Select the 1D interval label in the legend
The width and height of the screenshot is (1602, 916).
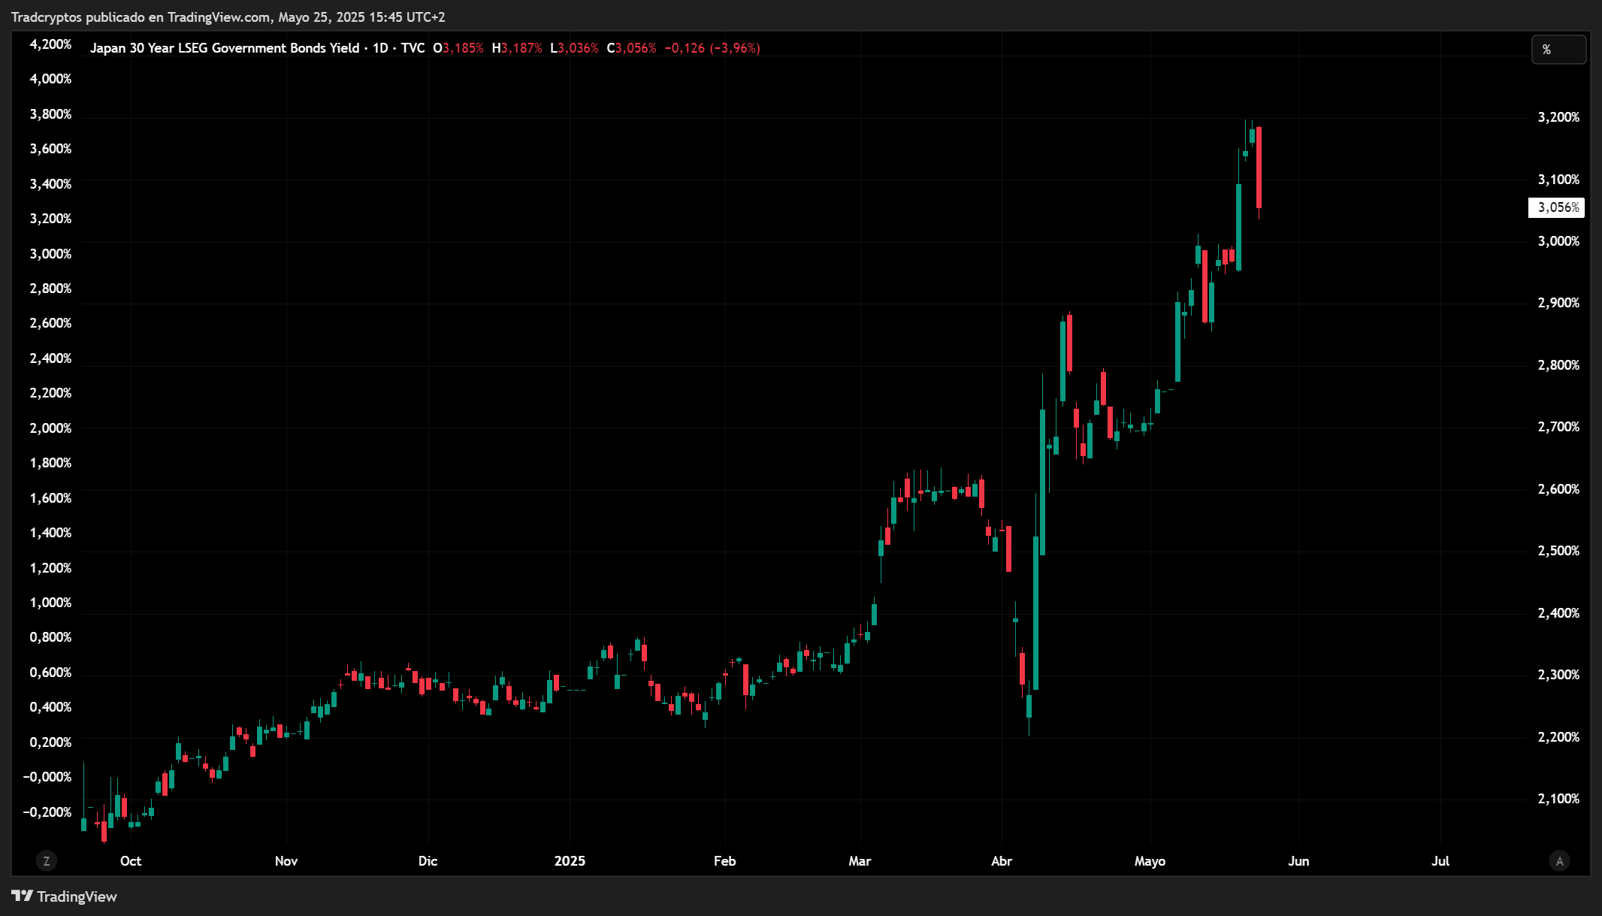coord(380,48)
